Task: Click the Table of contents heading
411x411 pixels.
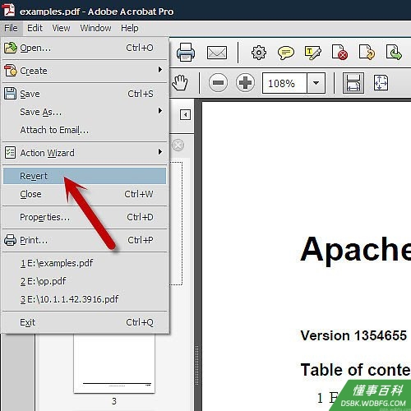Action: pos(355,370)
